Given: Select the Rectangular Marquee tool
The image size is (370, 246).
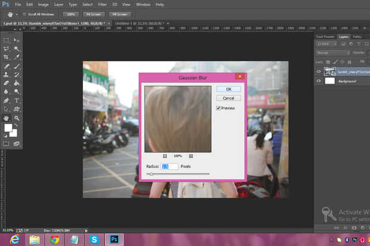Looking at the screenshot, I should (6, 41).
